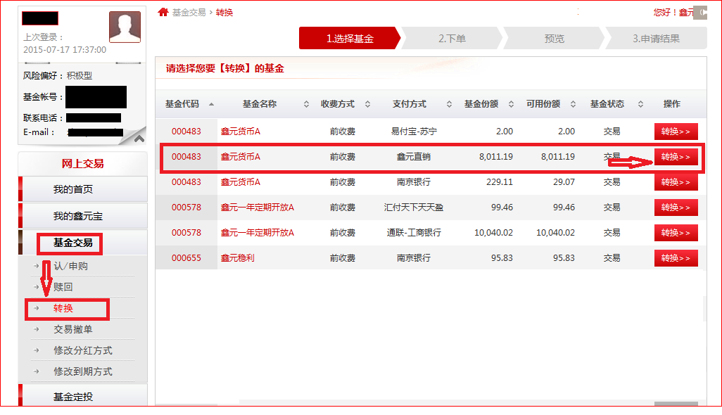The height and width of the screenshot is (415, 722).
Task: Click step 2.下单 tab
Action: click(x=452, y=38)
